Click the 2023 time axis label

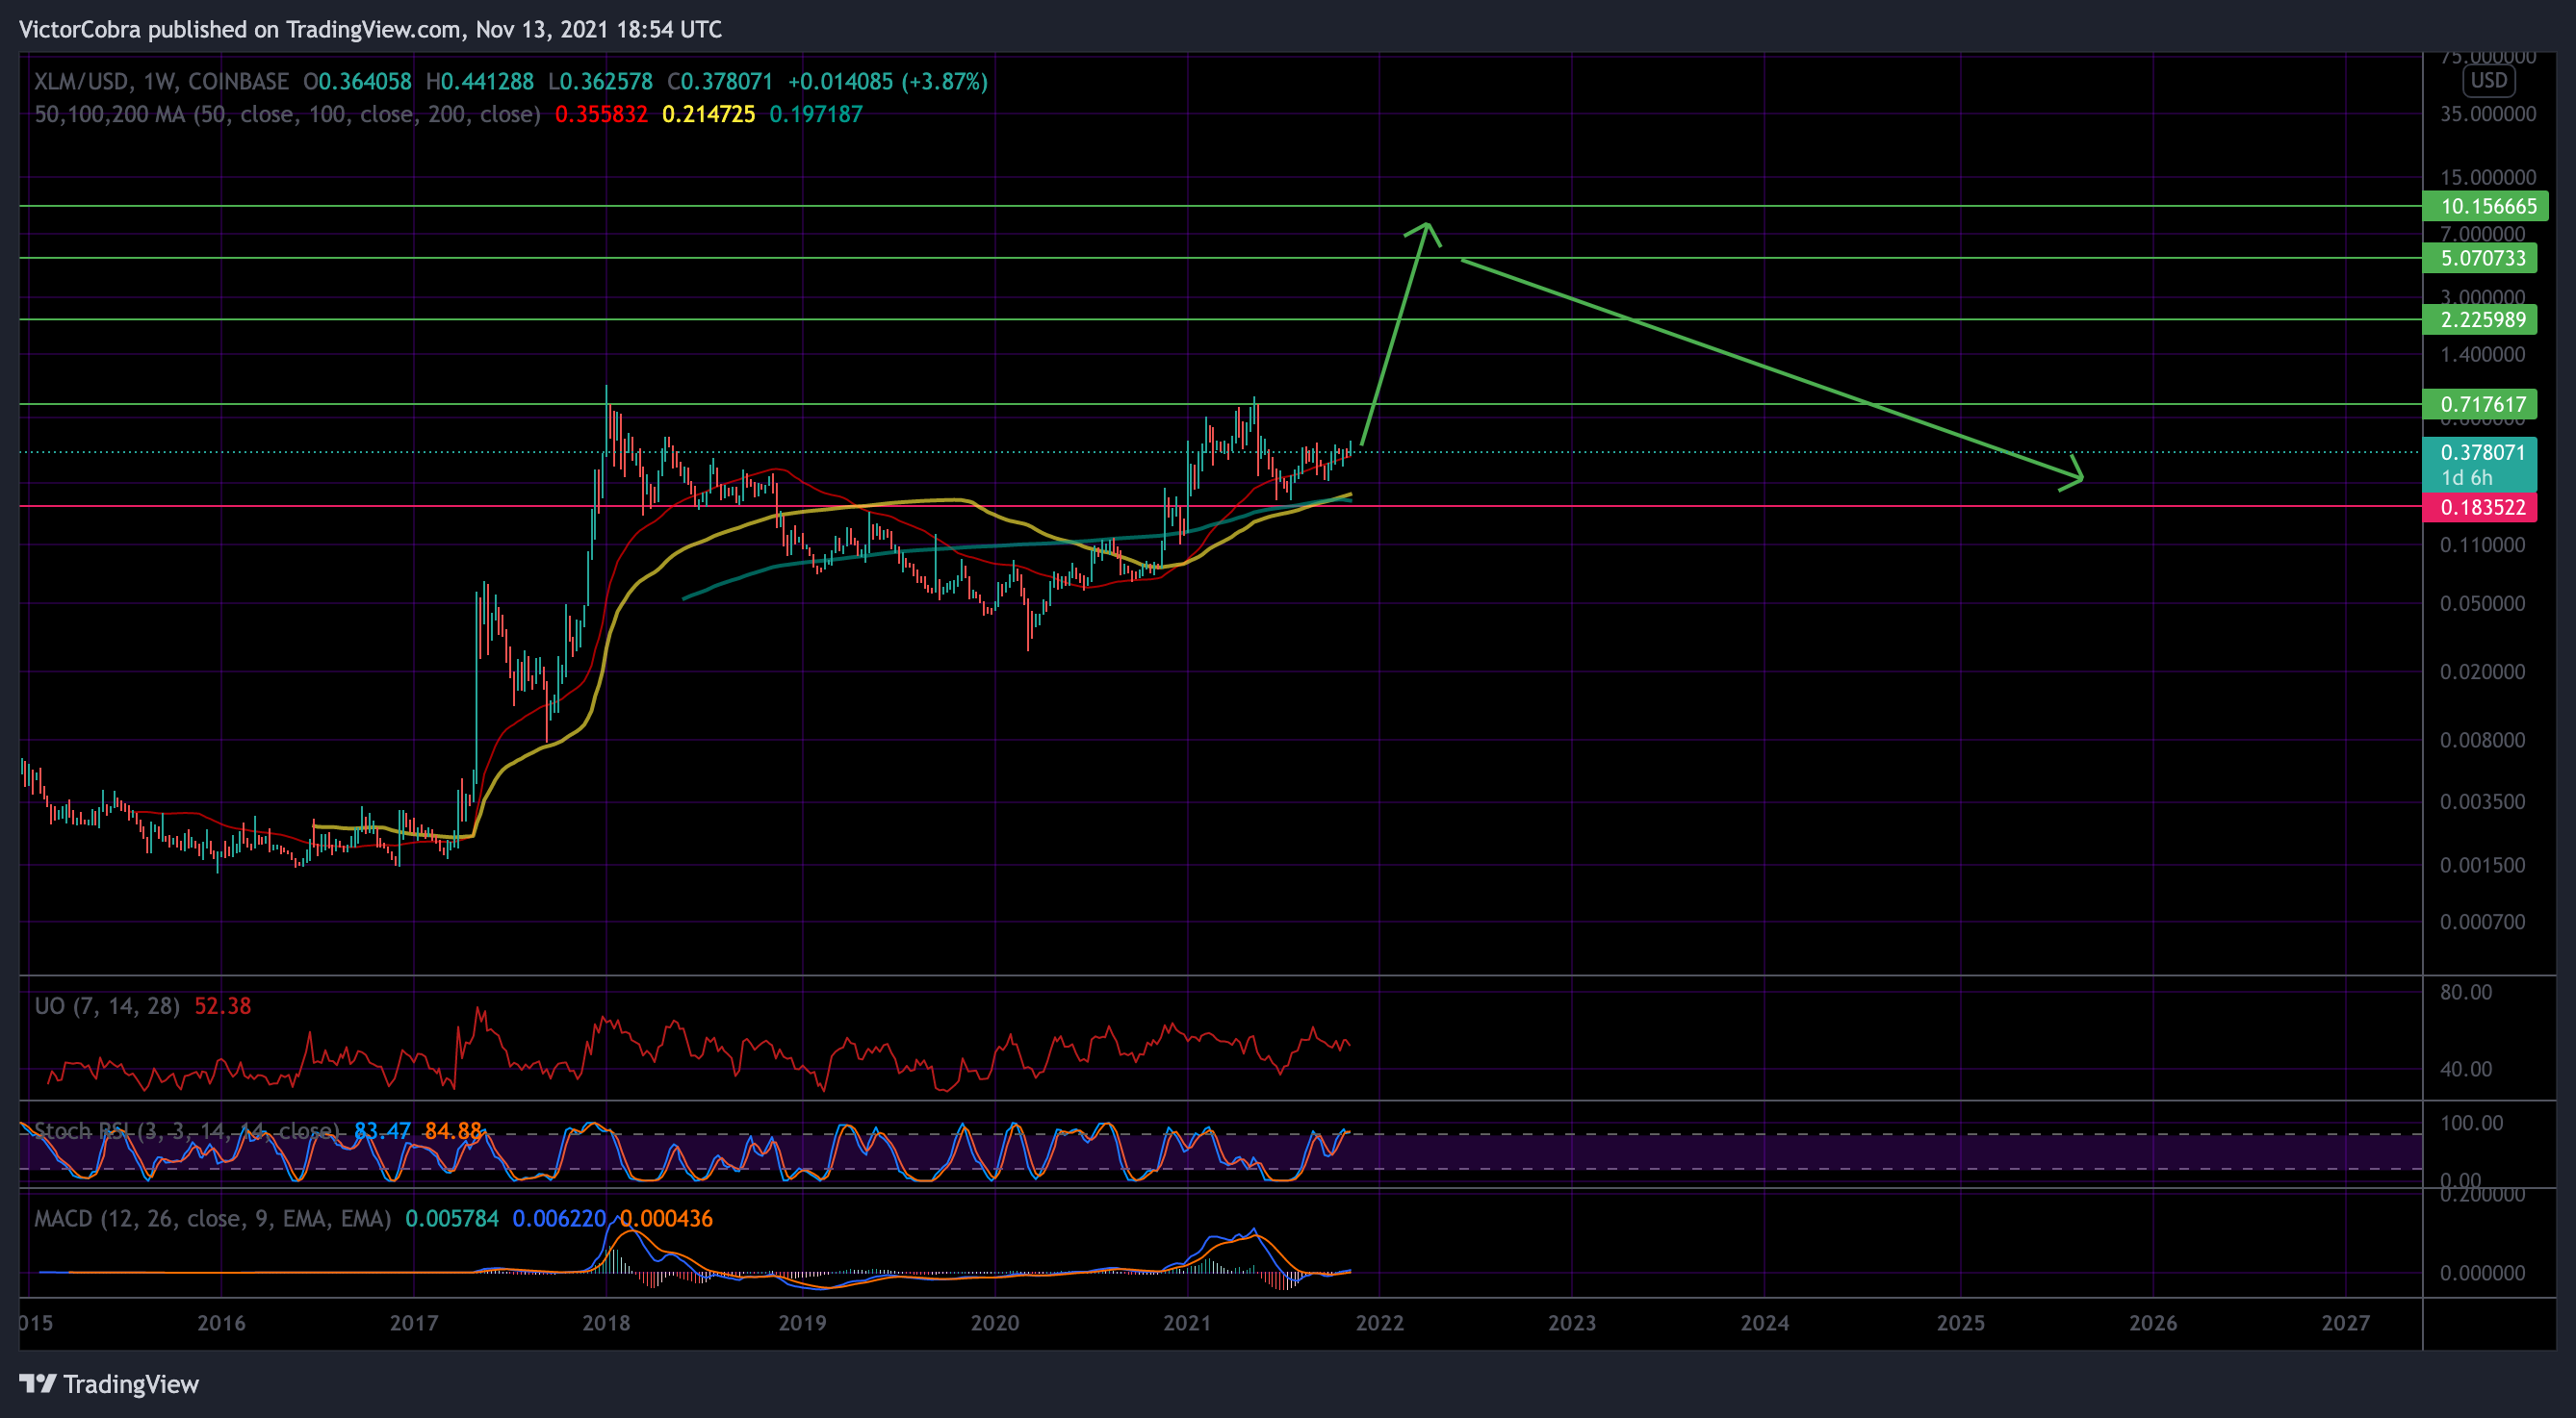pos(1572,1323)
